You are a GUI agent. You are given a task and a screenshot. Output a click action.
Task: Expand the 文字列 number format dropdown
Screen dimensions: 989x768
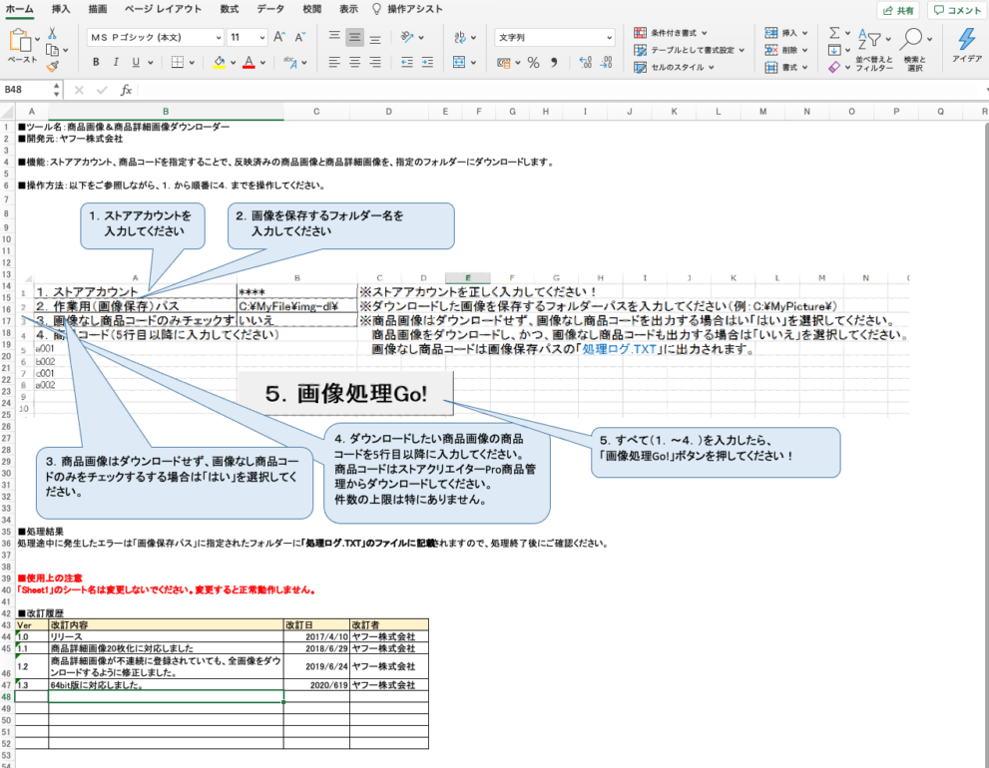tap(555, 38)
